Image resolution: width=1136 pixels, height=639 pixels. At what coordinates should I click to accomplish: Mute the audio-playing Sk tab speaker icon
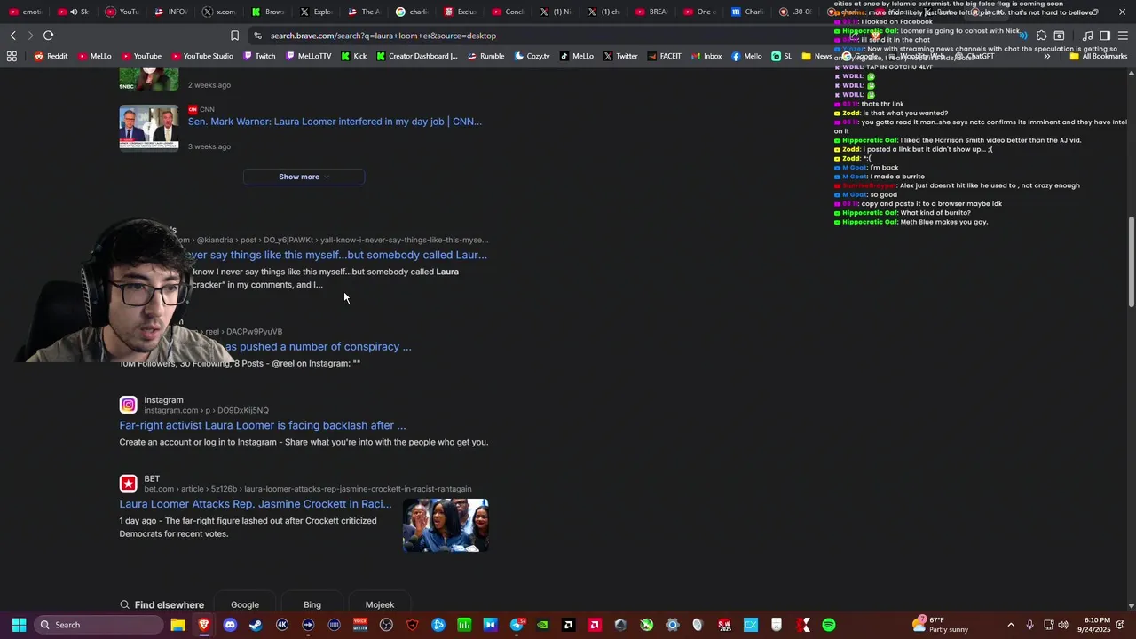[75, 12]
